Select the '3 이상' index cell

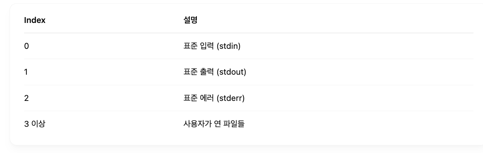[35, 124]
